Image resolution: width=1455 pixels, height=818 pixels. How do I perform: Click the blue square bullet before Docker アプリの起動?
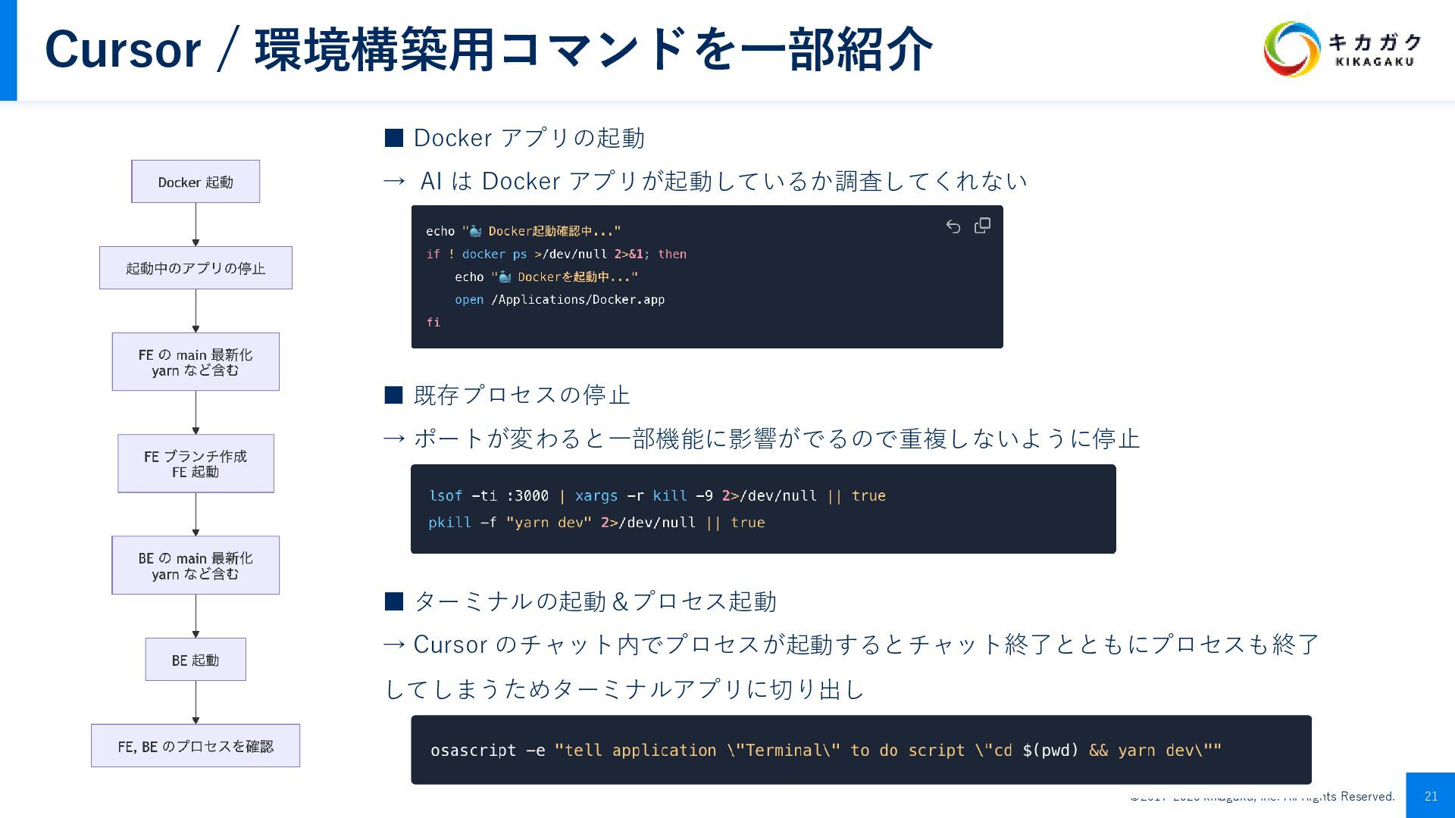pyautogui.click(x=393, y=138)
